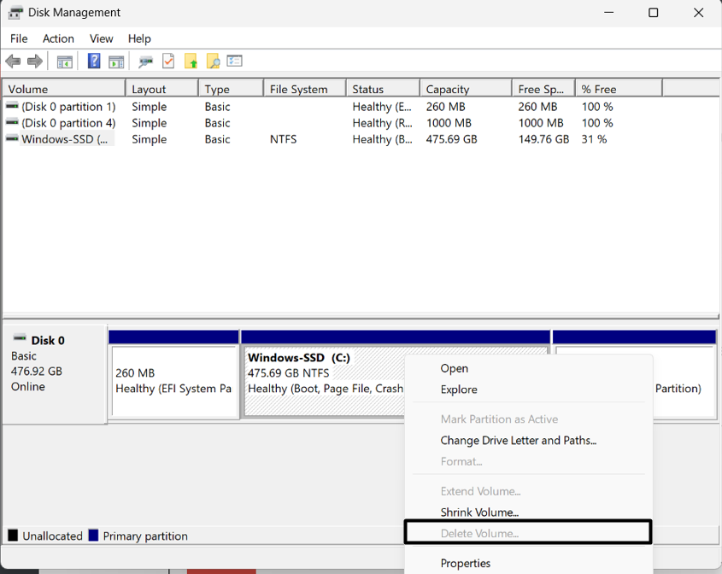Click the checkmark document toolbar icon

[x=168, y=61]
